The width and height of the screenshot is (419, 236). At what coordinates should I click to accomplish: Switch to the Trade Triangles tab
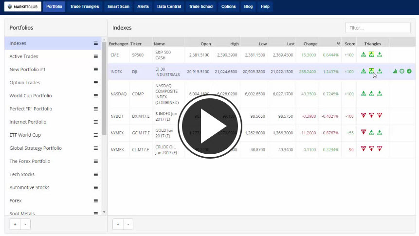point(84,7)
